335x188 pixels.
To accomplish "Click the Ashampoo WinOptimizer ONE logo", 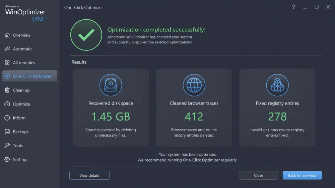I will pyautogui.click(x=25, y=13).
